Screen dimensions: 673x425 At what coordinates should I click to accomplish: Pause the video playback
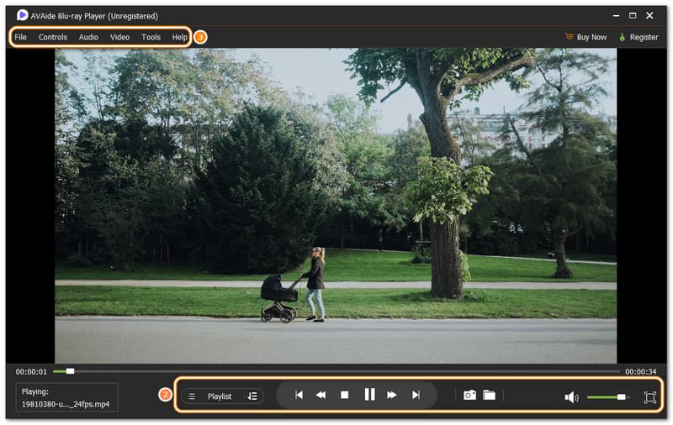(368, 395)
